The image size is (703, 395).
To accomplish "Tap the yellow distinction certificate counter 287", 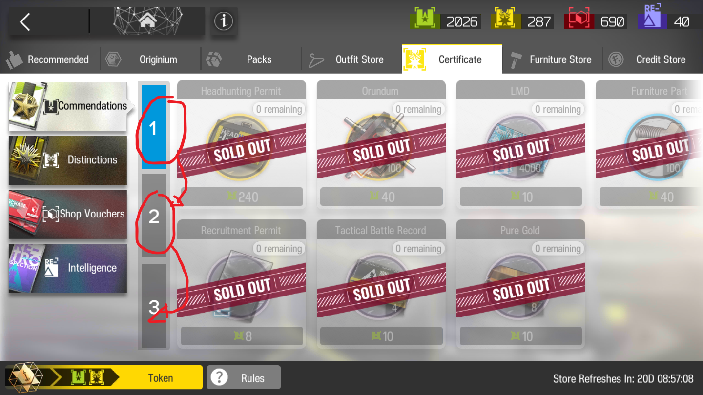I will click(523, 21).
